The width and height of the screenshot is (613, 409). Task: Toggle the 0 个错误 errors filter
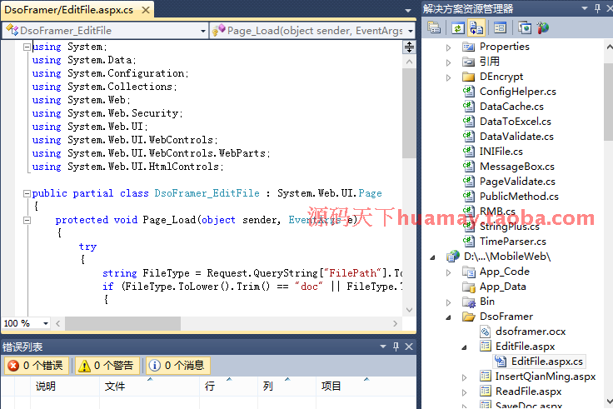[37, 366]
